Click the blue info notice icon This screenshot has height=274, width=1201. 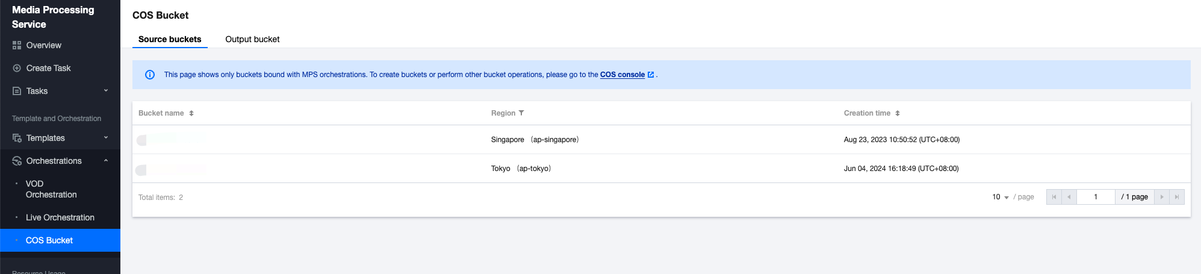click(x=150, y=75)
